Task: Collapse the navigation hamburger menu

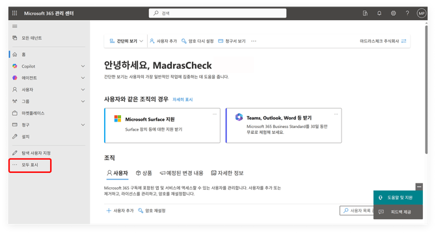Action: click(x=15, y=27)
